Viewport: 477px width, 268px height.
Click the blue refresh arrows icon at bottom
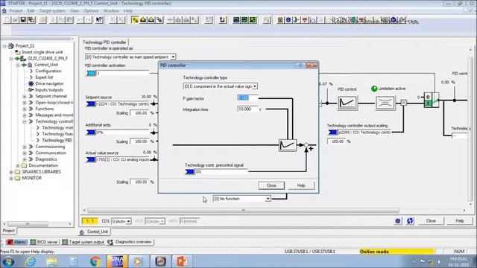tap(410, 221)
